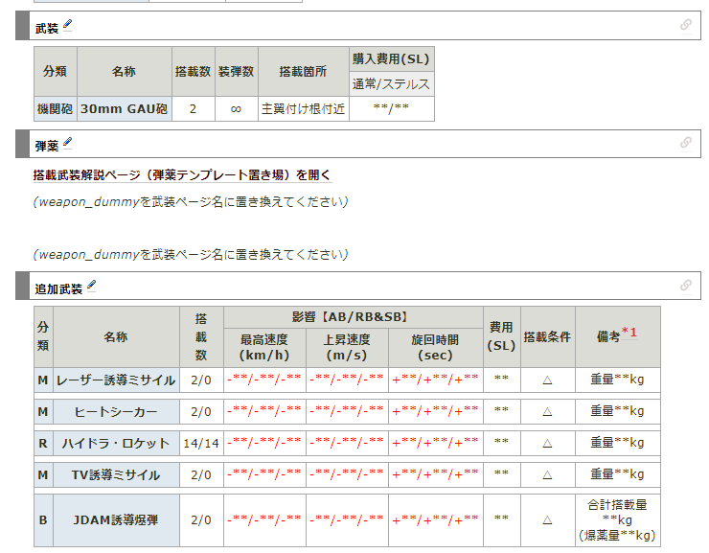Click the 旋回時間 (sec) column header
Viewport: 709px width, 553px height.
coord(434,347)
